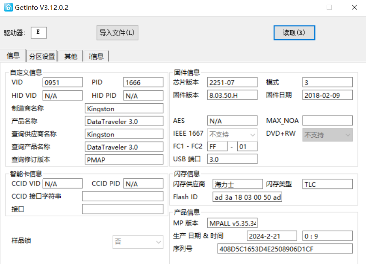The height and width of the screenshot is (264, 366).
Task: Click the VID field showing 0951
Action: tap(62, 82)
